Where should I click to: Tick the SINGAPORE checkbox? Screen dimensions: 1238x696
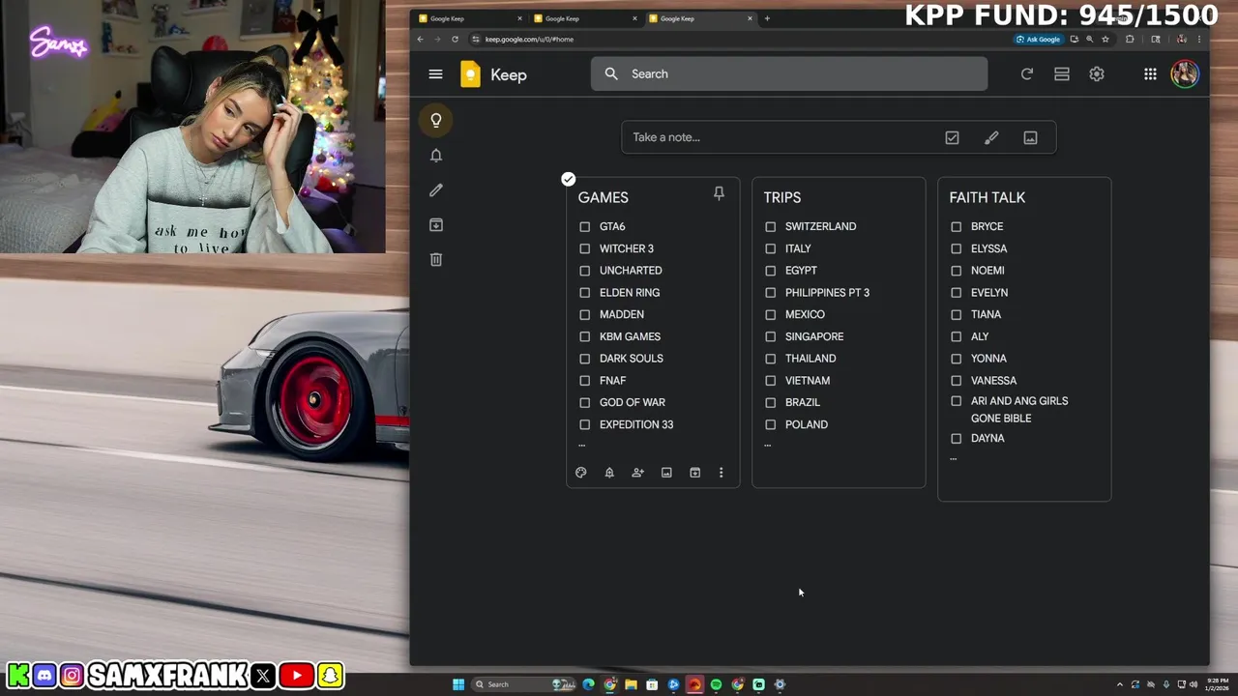click(770, 337)
